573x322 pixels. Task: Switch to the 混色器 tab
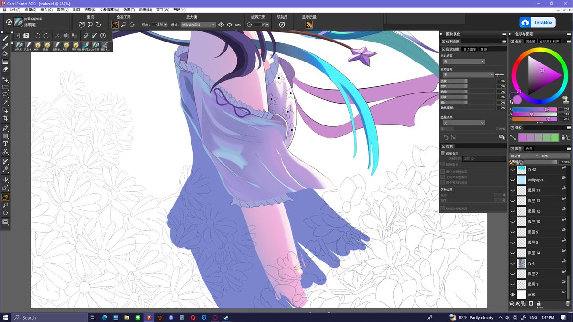click(x=531, y=42)
